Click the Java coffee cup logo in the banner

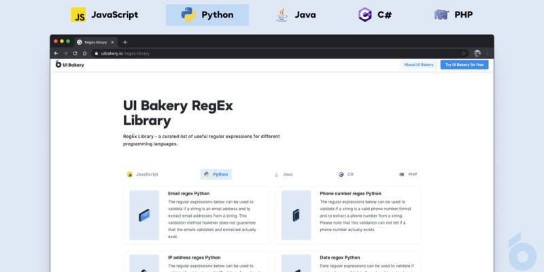[282, 14]
